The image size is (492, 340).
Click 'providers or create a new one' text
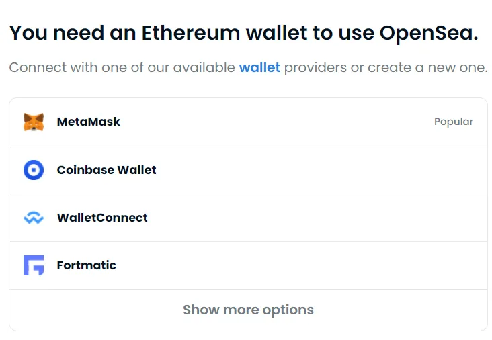[x=385, y=68]
